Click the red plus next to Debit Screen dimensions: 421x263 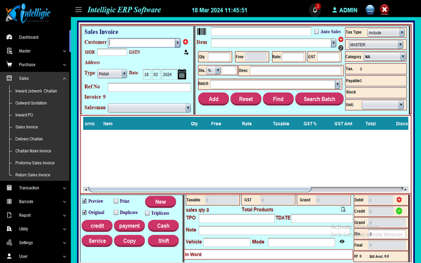(399, 200)
